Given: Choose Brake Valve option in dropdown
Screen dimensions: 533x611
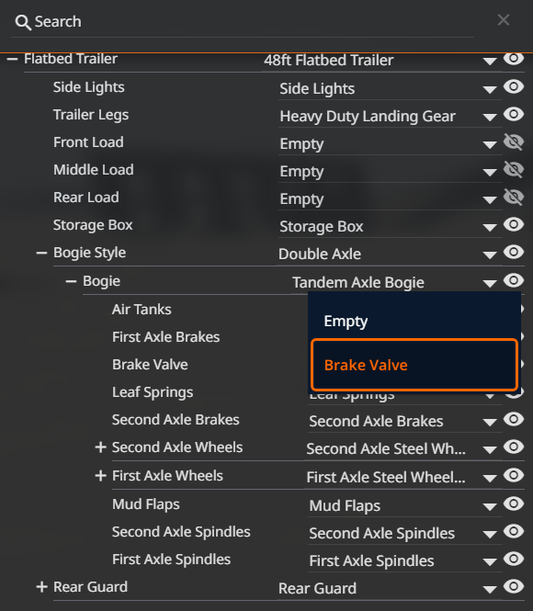Looking at the screenshot, I should tap(414, 365).
